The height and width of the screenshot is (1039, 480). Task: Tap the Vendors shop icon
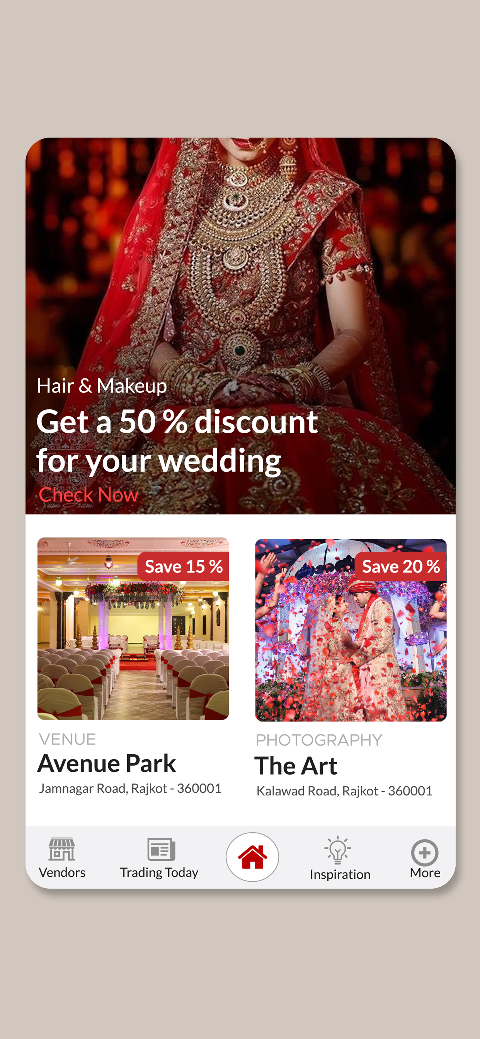point(62,849)
